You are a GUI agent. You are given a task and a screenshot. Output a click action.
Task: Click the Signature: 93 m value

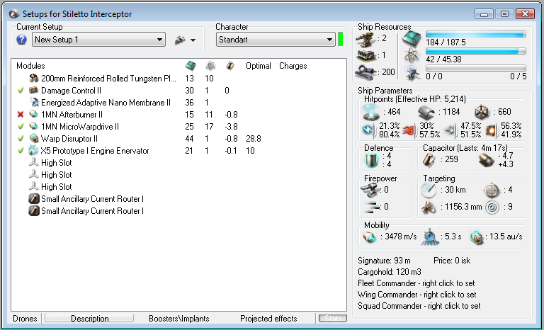[x=384, y=261]
